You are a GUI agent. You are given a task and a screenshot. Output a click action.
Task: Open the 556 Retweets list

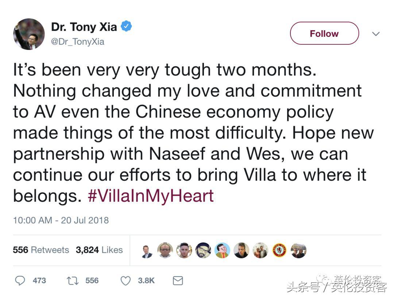tap(40, 250)
